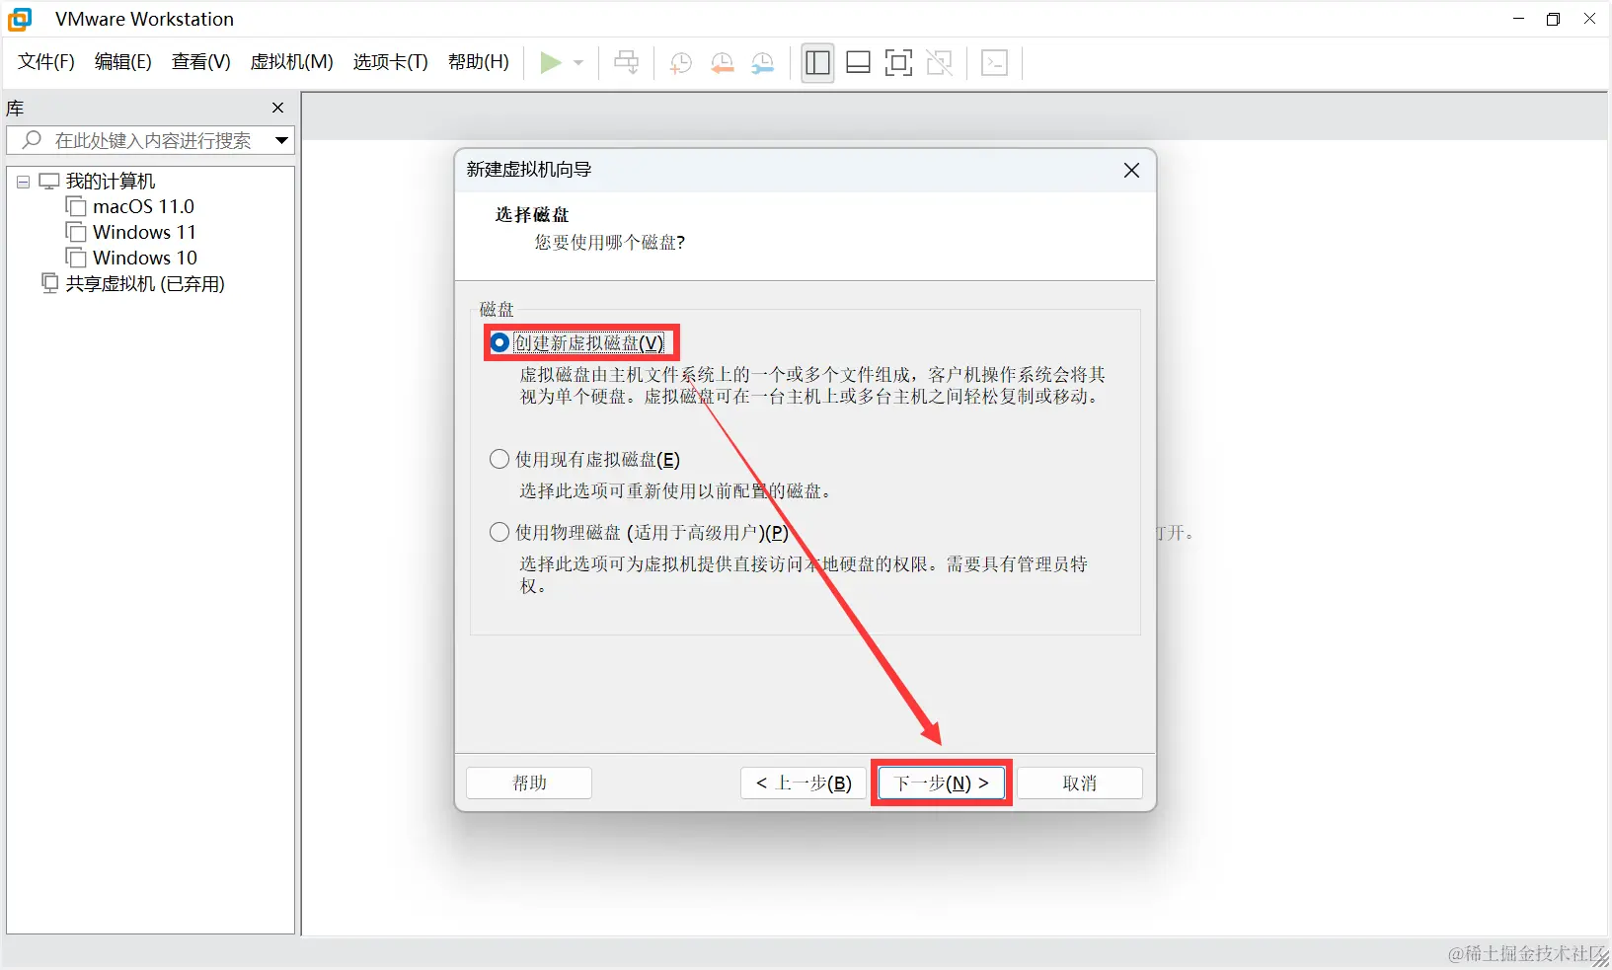1612x970 pixels.
Task: Minimize the VMware Workstation window
Action: click(1519, 19)
